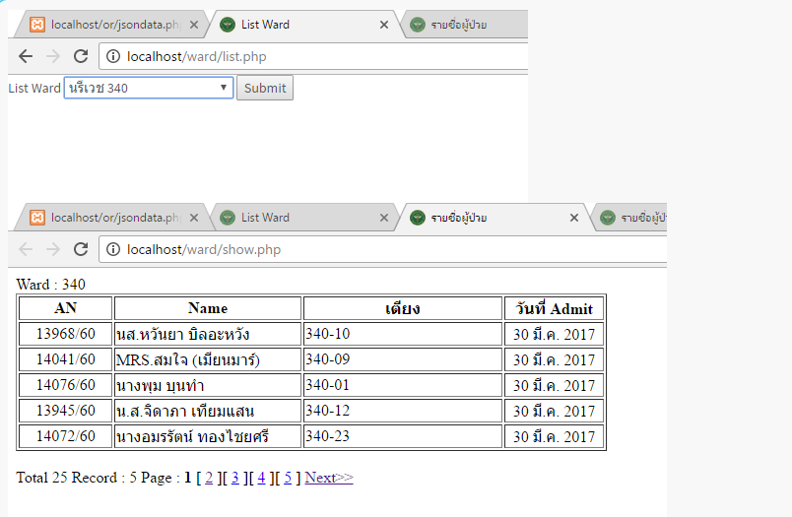The image size is (792, 517).
Task: Go to page 5 of records
Action: click(x=288, y=478)
